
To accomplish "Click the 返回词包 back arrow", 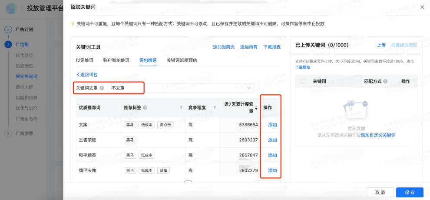I will pos(78,75).
